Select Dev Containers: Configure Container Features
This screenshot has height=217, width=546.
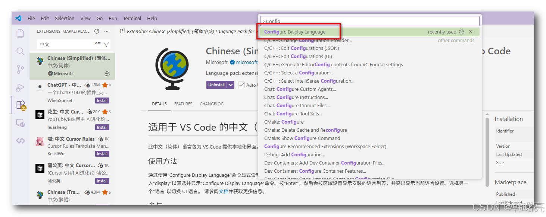[370, 171]
